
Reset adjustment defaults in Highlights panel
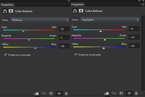[x=121, y=93]
